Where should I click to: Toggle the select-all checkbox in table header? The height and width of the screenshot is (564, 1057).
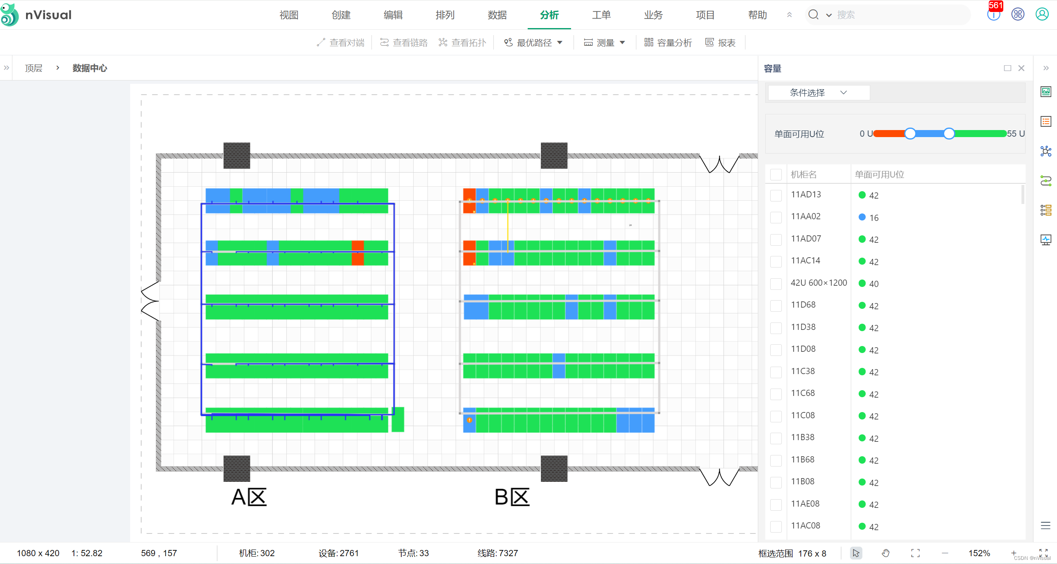[776, 175]
